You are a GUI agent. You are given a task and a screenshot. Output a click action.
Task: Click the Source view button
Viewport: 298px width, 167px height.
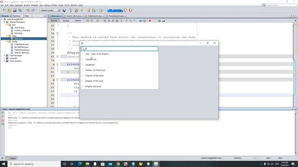[54, 20]
